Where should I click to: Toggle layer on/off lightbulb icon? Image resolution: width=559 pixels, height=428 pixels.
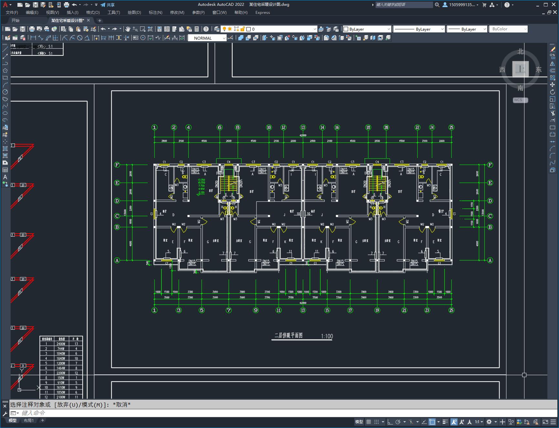tap(224, 29)
